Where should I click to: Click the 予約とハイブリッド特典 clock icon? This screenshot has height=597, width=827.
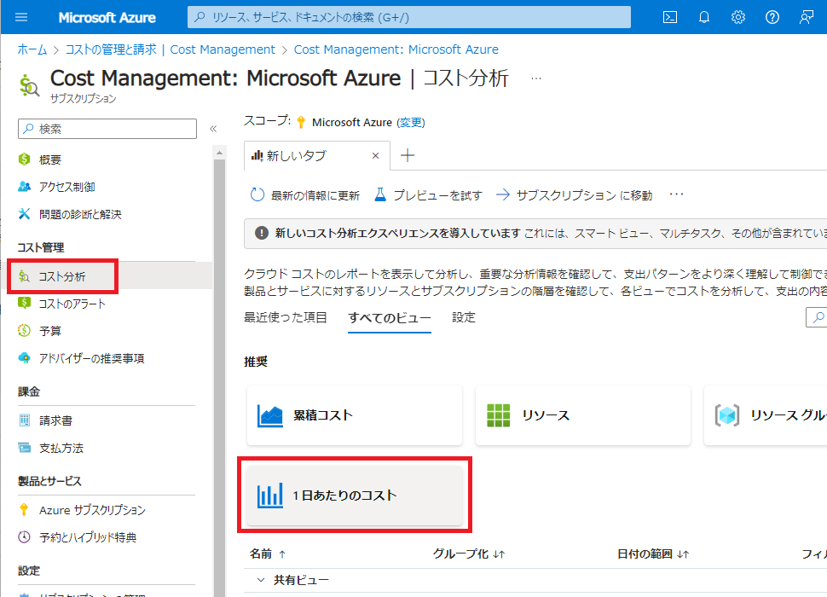coord(24,537)
